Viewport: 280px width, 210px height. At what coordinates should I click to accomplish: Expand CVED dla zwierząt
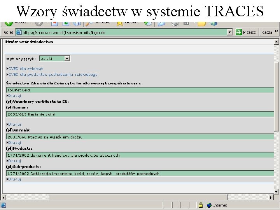click(x=25, y=69)
